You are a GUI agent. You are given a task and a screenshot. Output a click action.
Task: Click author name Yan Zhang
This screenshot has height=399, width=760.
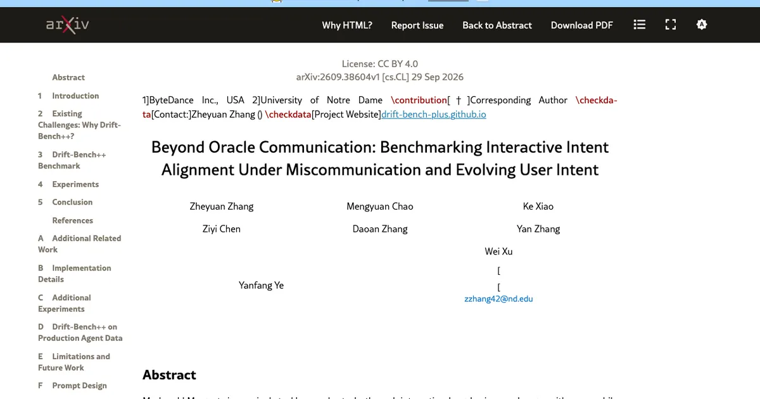click(x=538, y=229)
